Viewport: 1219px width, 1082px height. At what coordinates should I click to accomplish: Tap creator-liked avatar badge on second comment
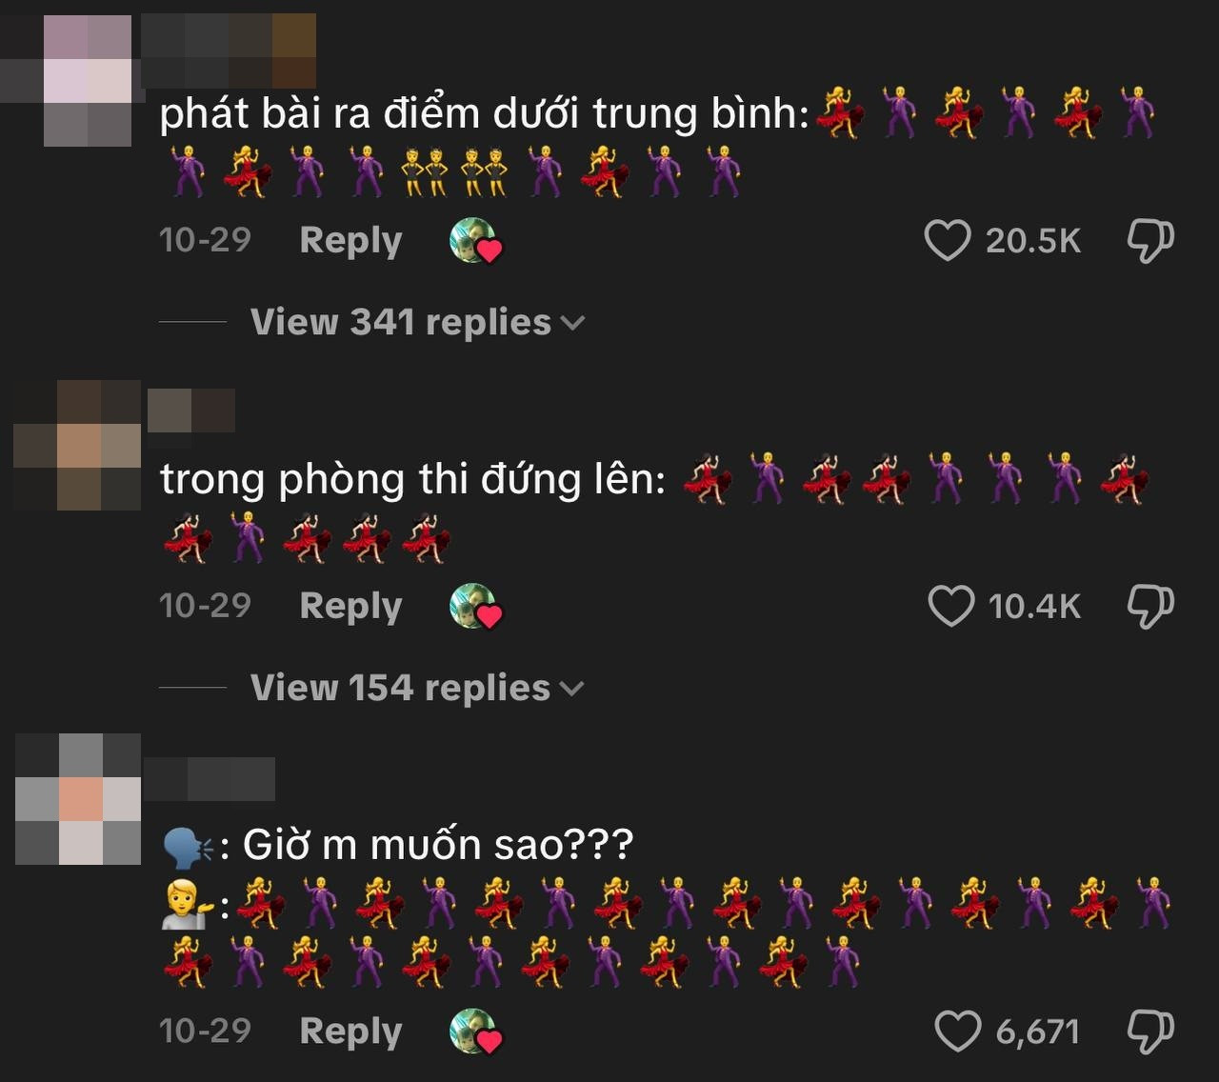click(475, 606)
